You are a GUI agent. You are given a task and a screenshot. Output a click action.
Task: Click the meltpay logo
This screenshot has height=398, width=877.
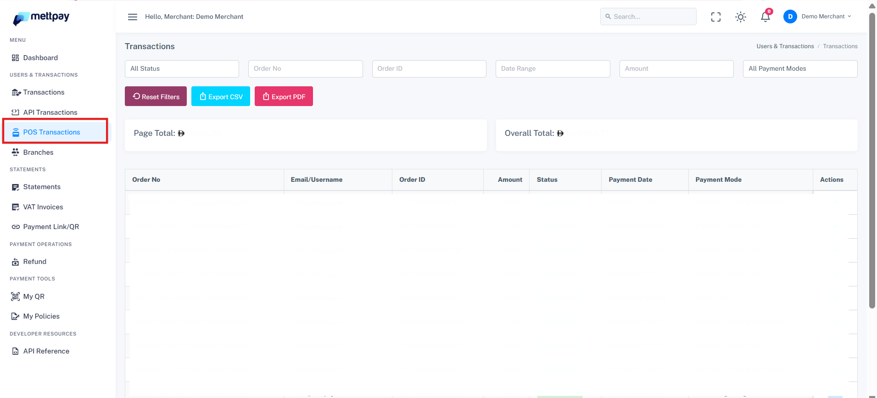pyautogui.click(x=41, y=17)
